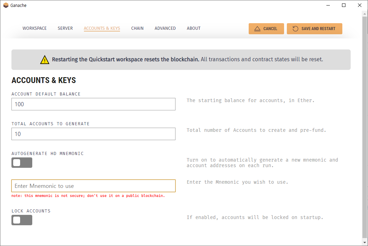Toggle Autogenerate HD Mnemonic switch

coord(22,163)
